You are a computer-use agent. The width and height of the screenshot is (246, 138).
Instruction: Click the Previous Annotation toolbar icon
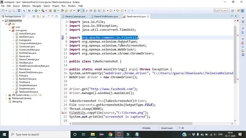(x=111, y=11)
